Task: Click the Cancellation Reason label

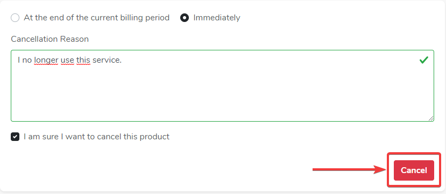Action: tap(50, 39)
